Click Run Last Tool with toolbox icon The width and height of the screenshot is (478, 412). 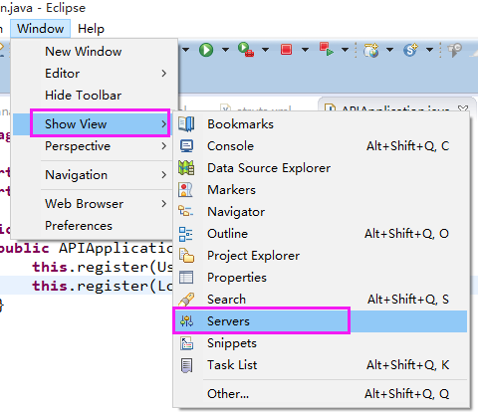point(246,50)
